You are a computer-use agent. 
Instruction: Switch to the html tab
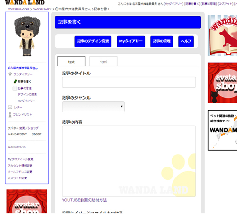103,62
